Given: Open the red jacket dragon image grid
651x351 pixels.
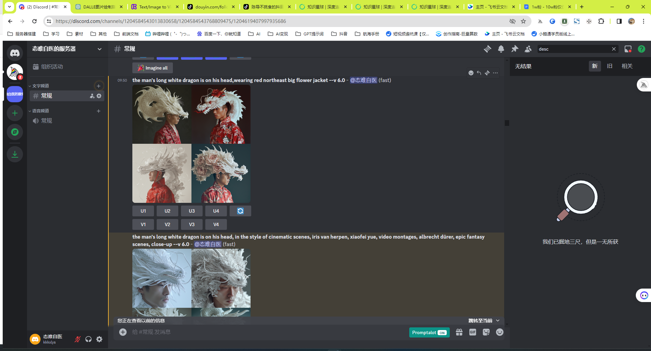Looking at the screenshot, I should coord(191,144).
